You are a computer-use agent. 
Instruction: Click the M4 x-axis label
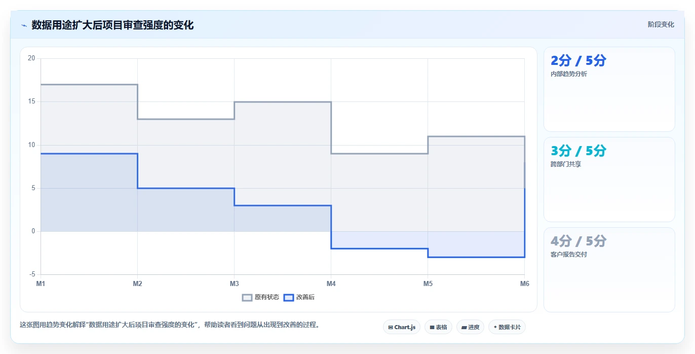pos(331,284)
